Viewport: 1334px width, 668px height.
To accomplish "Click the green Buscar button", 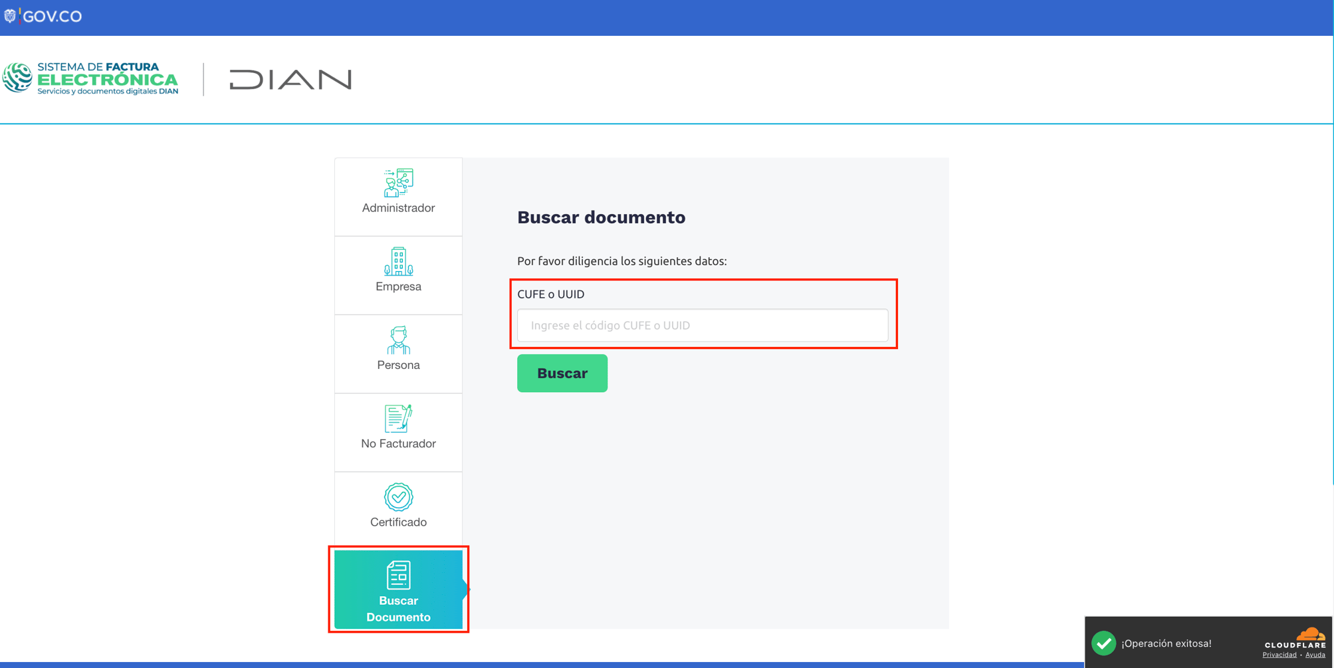I will (562, 373).
